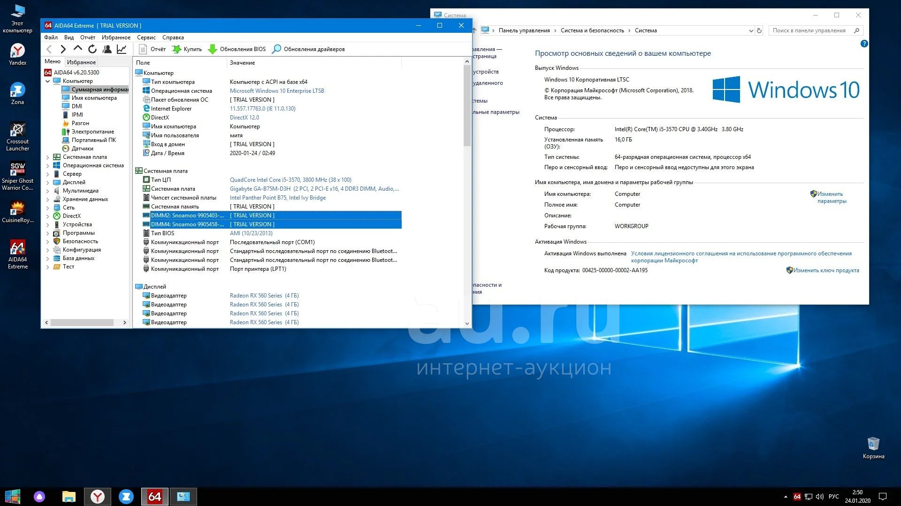Open the Справка menu
This screenshot has height=506, width=901.
coord(173,37)
